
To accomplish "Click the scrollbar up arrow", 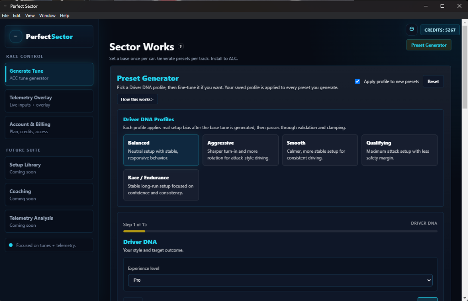I will click(x=465, y=22).
